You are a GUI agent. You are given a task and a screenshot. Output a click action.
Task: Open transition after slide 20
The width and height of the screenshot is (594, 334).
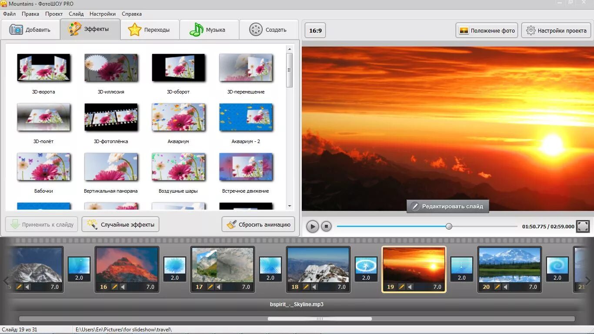(557, 269)
